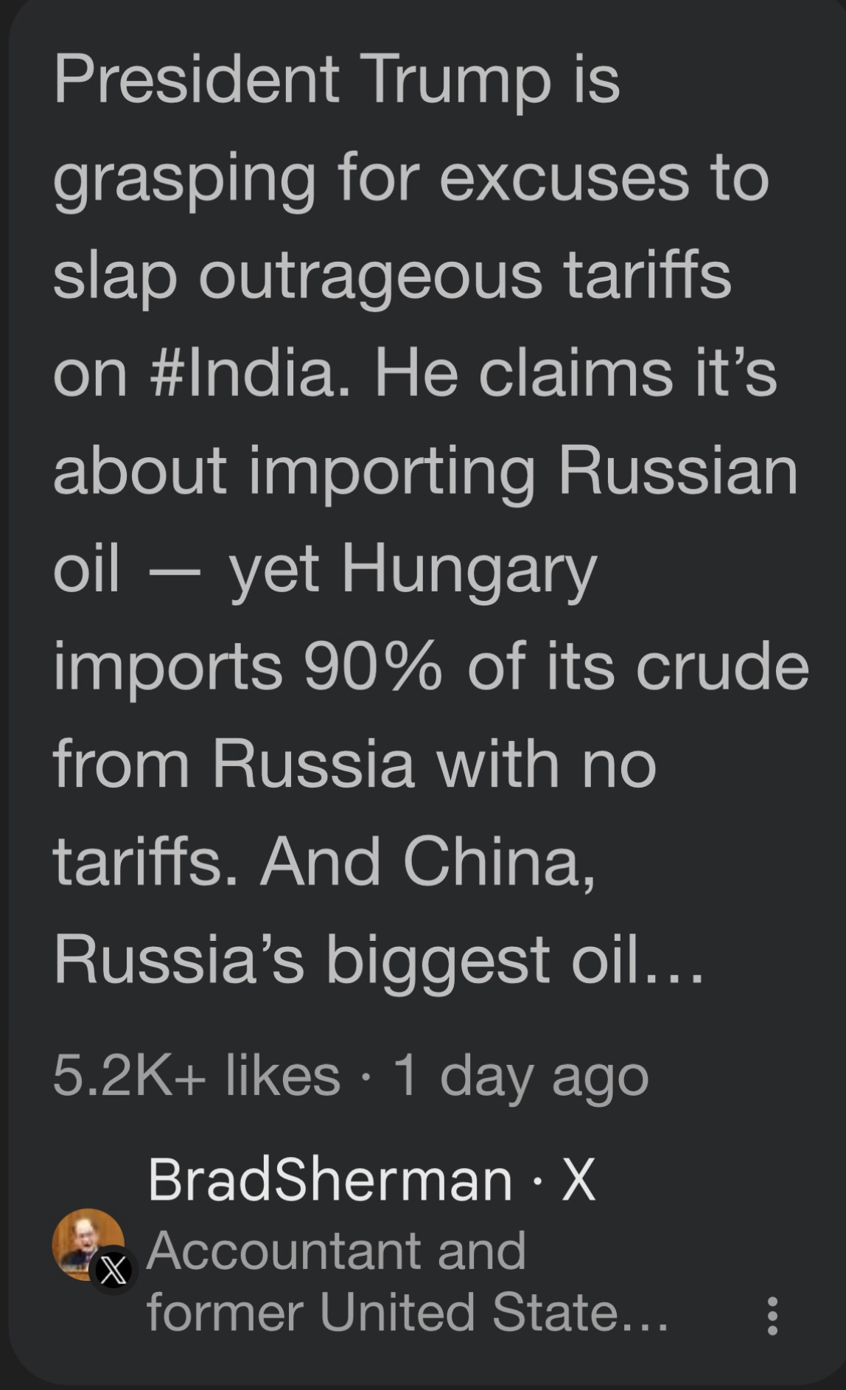846x1390 pixels.
Task: Click the "1 day ago" timestamp
Action: [521, 1075]
